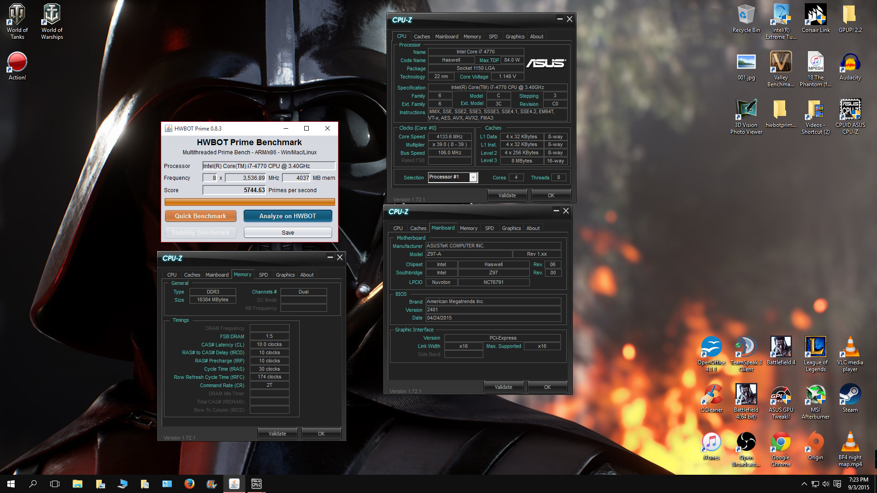Launch the Action! recorder shortcut
Image resolution: width=877 pixels, height=493 pixels.
pos(17,66)
